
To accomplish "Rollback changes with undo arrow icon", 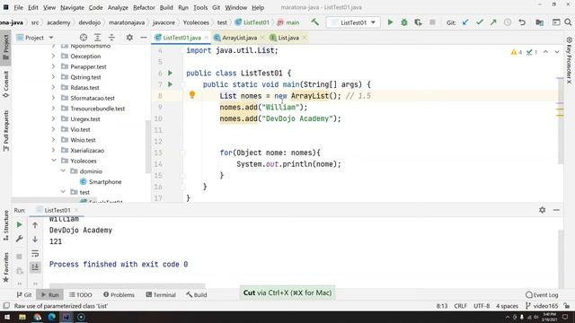I will pyautogui.click(x=522, y=22).
